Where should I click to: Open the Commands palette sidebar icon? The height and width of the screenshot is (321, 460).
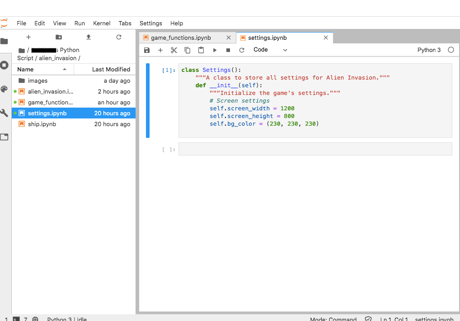tap(4, 89)
